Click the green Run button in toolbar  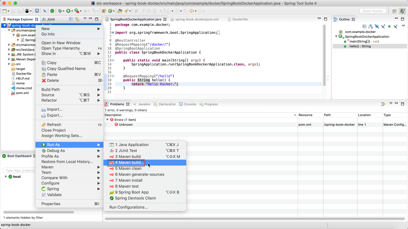click(x=68, y=11)
